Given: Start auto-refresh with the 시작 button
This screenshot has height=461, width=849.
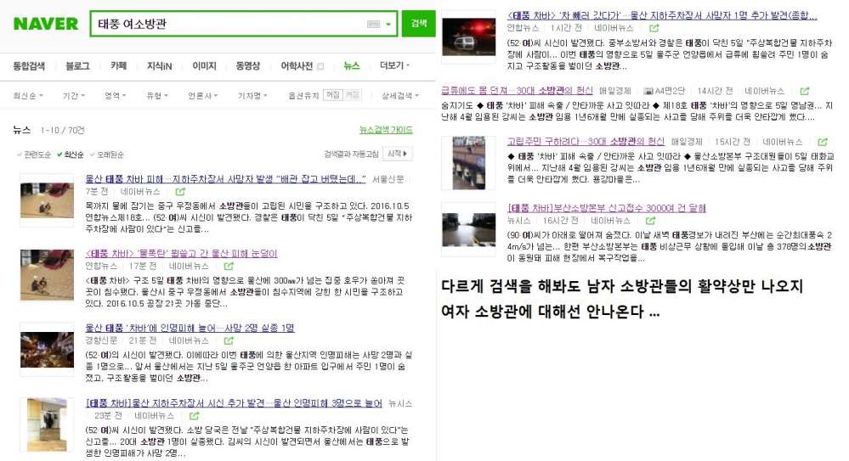Looking at the screenshot, I should [x=398, y=154].
